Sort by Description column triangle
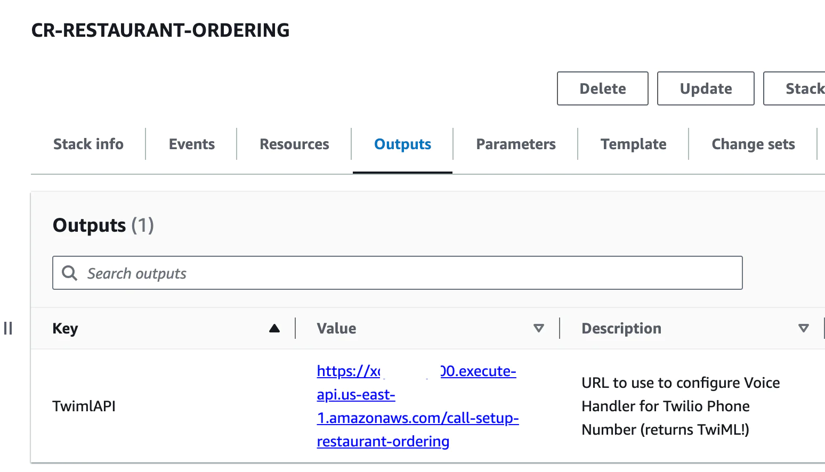 pos(804,328)
